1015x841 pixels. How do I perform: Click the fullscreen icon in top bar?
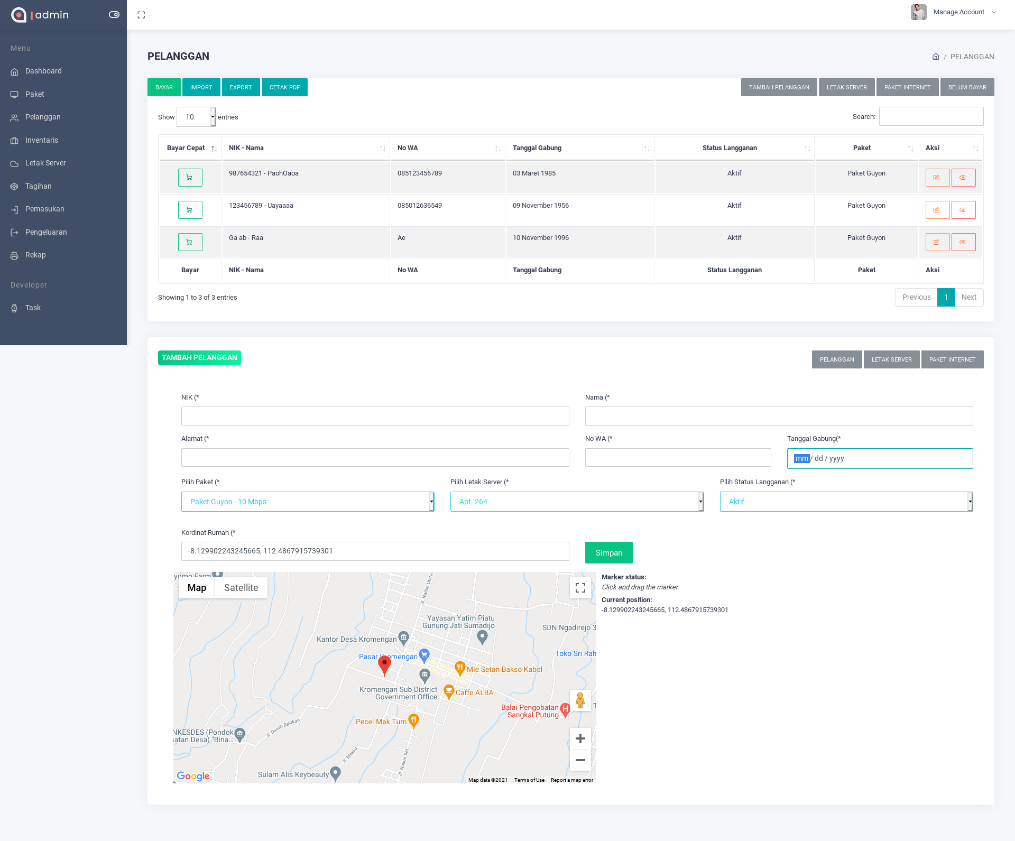click(x=141, y=15)
